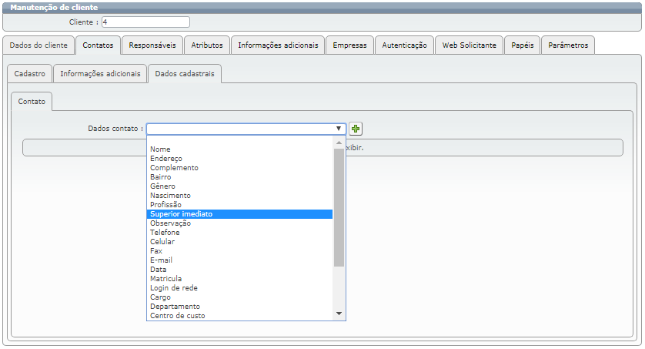Open the Informações adicionais sub-tab beside Cadastro
Viewport: 645px width, 349px height.
tap(100, 74)
